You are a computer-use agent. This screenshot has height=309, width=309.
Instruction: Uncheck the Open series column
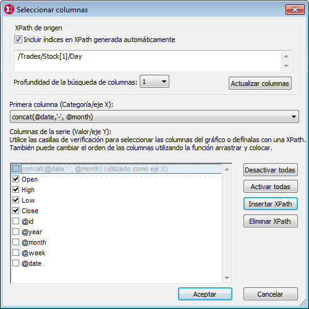16,179
